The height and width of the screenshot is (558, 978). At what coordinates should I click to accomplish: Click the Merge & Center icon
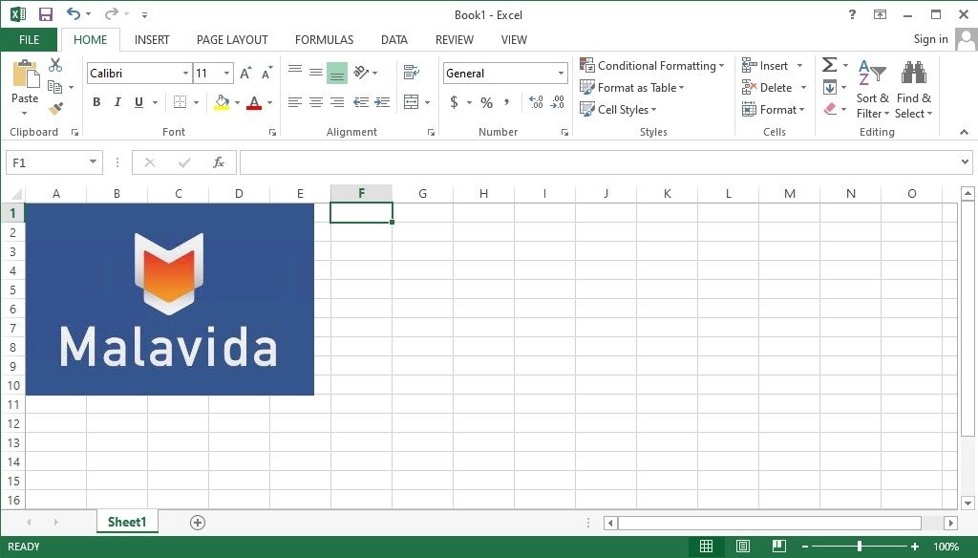(x=411, y=101)
